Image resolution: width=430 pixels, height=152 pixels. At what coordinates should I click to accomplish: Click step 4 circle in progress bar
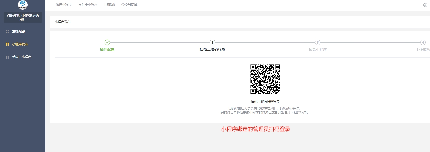[x=423, y=42]
